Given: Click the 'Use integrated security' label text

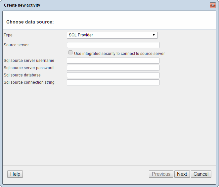Looking at the screenshot, I should point(119,54).
